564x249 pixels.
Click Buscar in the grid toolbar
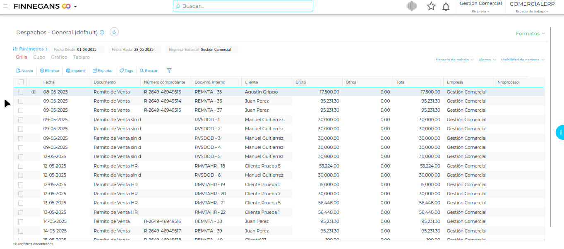pos(149,71)
